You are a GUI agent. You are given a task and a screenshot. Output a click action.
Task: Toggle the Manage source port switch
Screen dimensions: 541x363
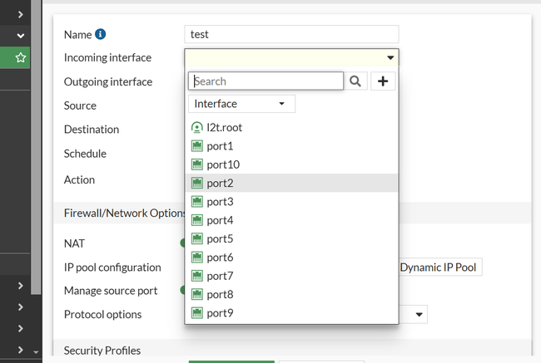click(181, 291)
